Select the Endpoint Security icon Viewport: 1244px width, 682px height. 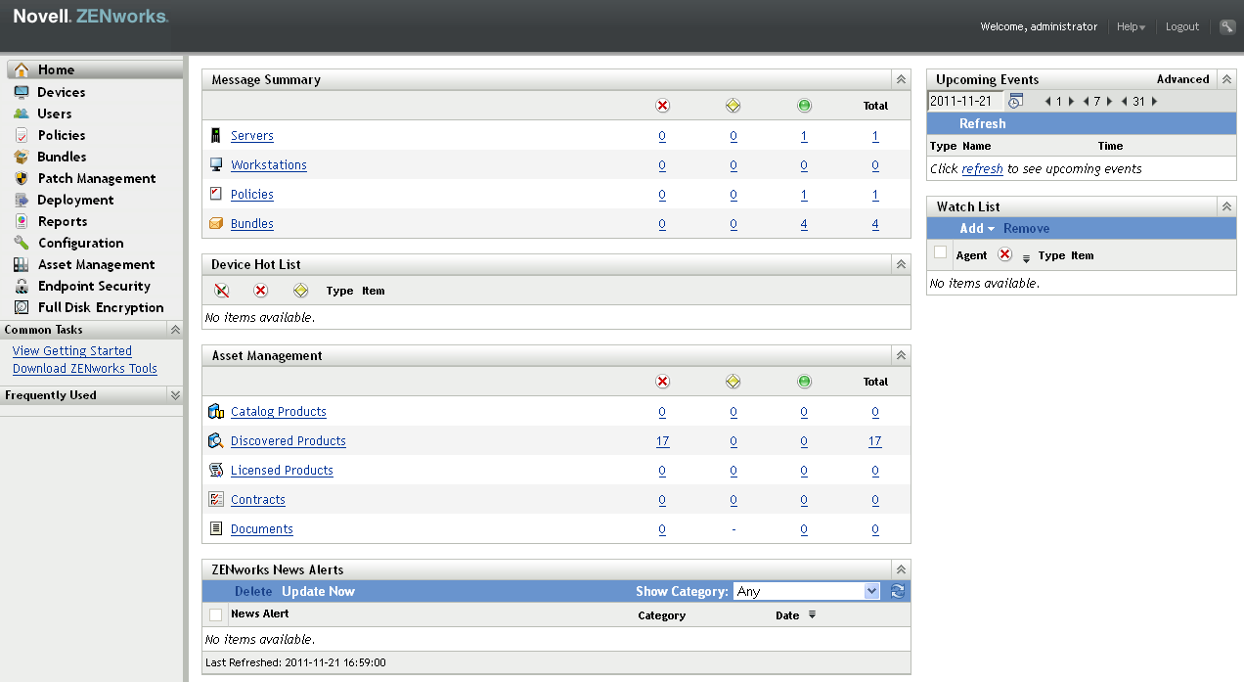tap(22, 286)
